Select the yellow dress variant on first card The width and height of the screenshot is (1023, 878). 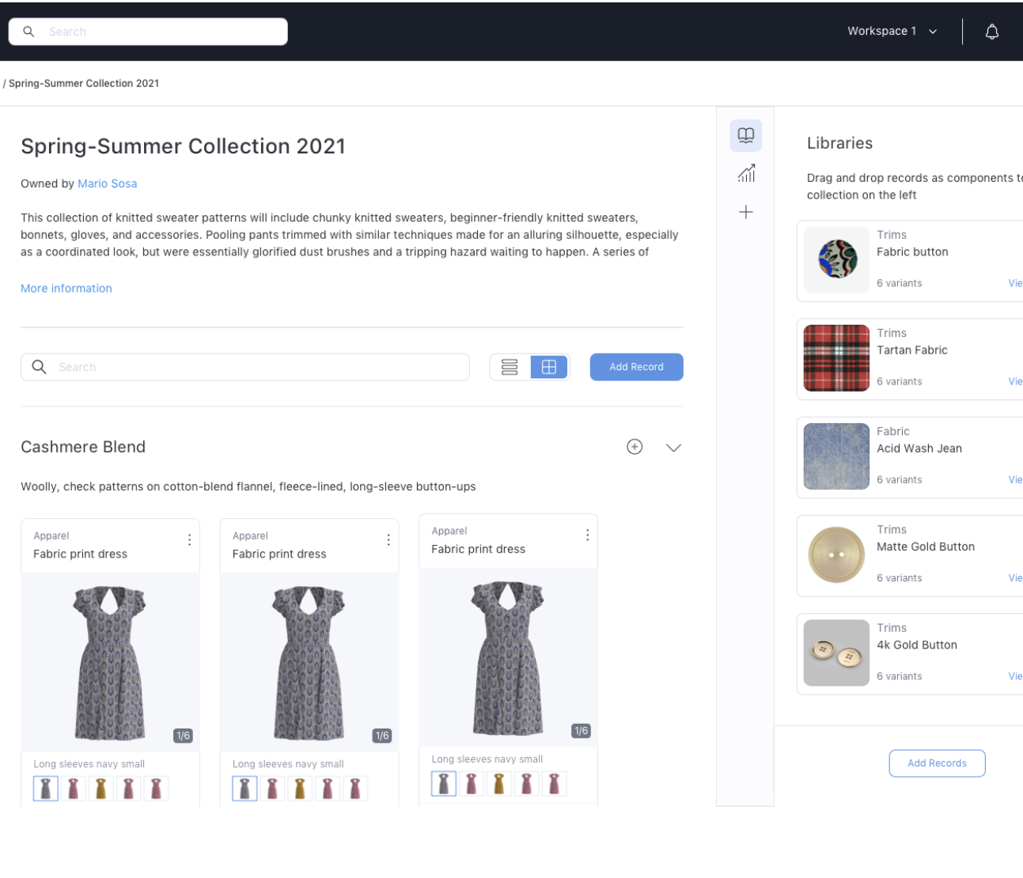pyautogui.click(x=100, y=789)
